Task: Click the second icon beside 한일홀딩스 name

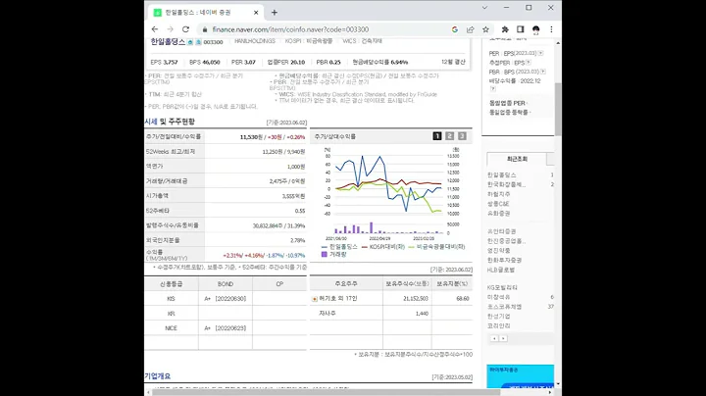Action: tap(198, 42)
